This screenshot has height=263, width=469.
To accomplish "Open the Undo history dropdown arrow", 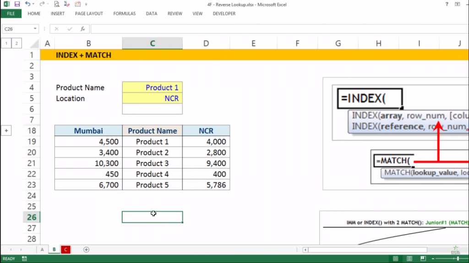I will pyautogui.click(x=33, y=4).
